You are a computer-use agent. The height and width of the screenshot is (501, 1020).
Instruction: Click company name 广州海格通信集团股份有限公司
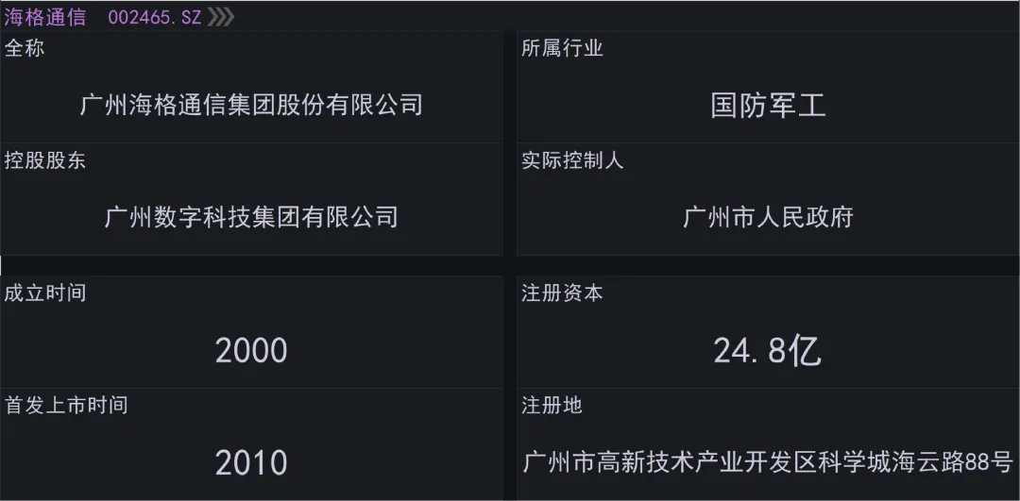coord(251,105)
